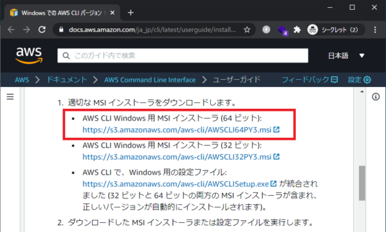Open the AWS Command Line Interface breadcrumb

(150, 80)
